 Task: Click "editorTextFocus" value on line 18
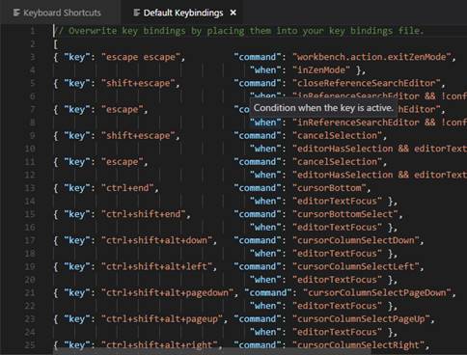[337, 254]
